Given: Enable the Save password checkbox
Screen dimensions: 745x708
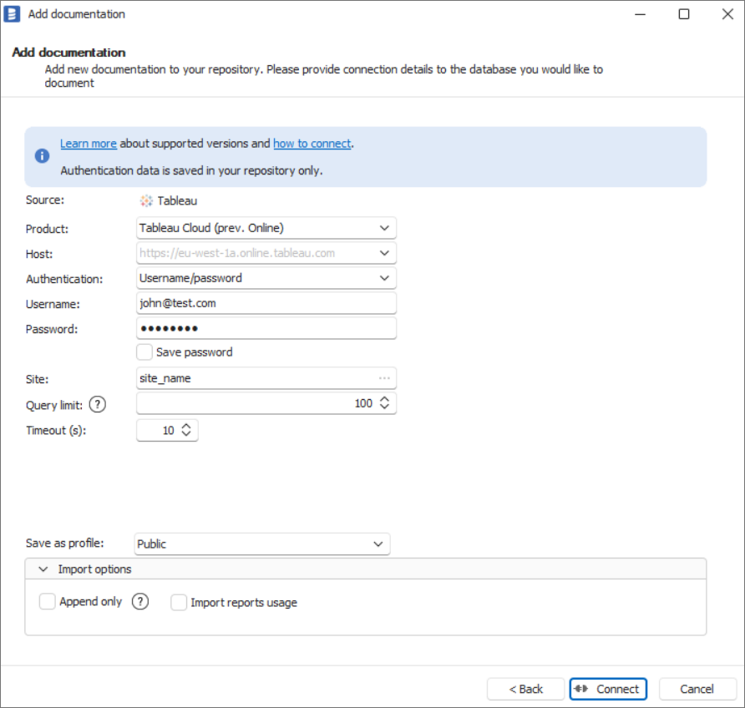Looking at the screenshot, I should pos(144,352).
